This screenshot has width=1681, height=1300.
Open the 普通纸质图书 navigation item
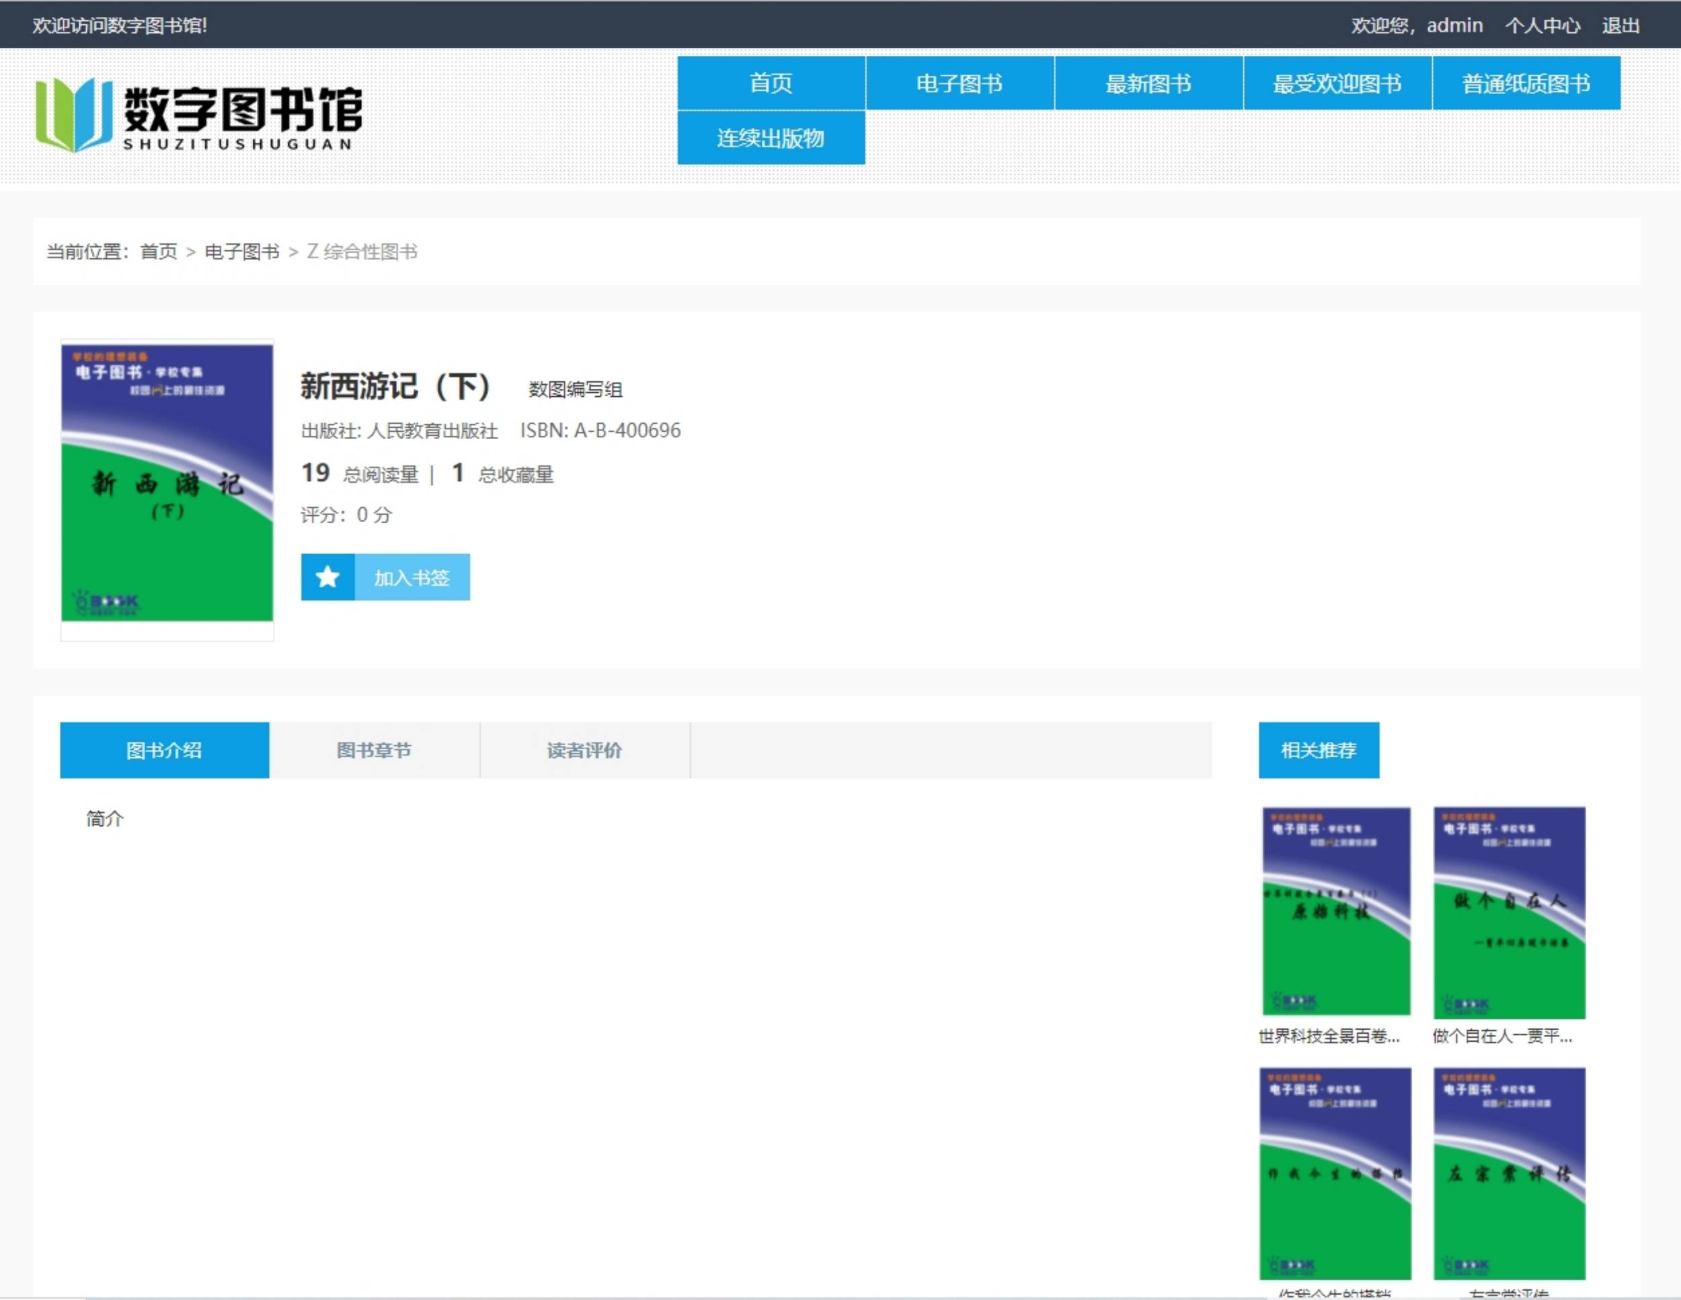click(1526, 83)
